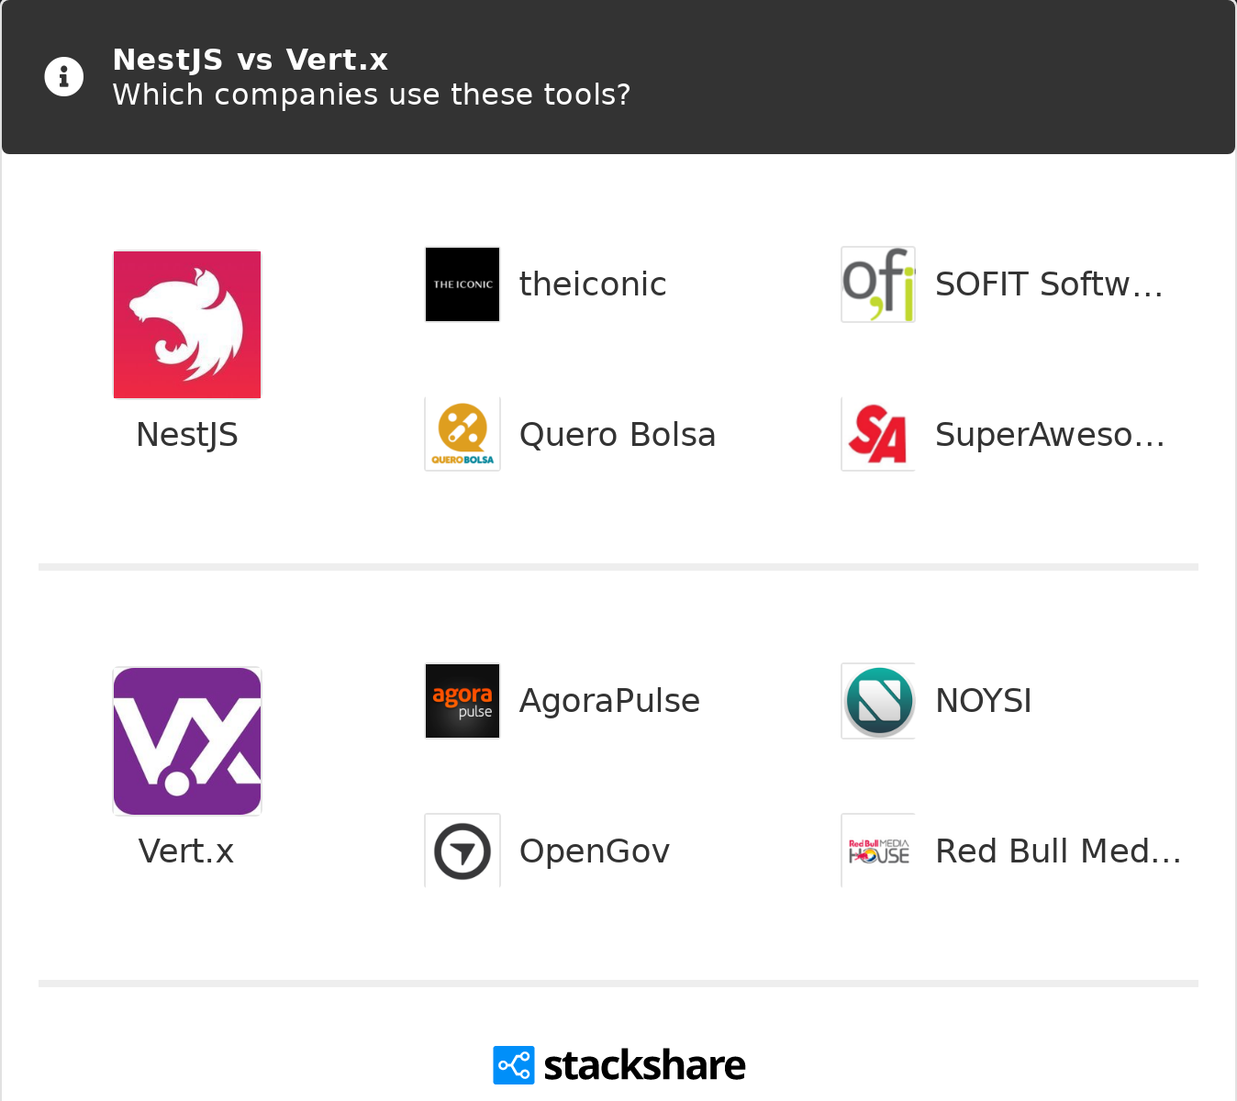This screenshot has width=1237, height=1101.
Task: Click the Vert.x label under logo
Action: [x=186, y=851]
